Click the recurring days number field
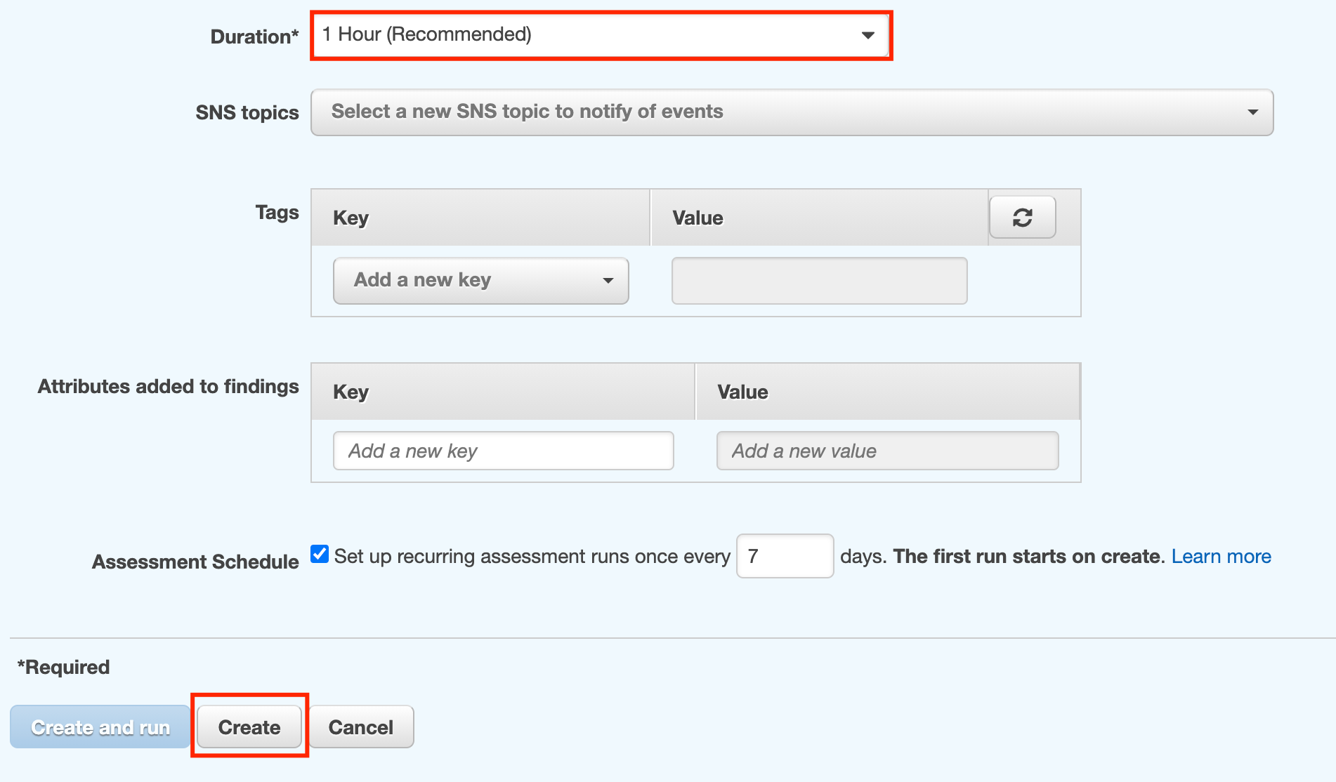 785,556
